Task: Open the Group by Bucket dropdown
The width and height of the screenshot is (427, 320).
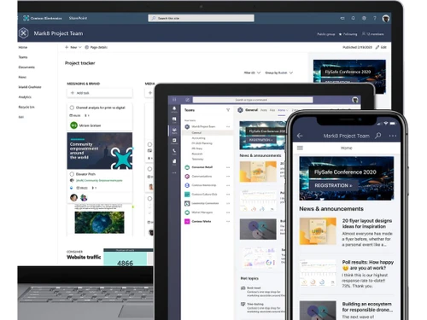Action: (279, 73)
